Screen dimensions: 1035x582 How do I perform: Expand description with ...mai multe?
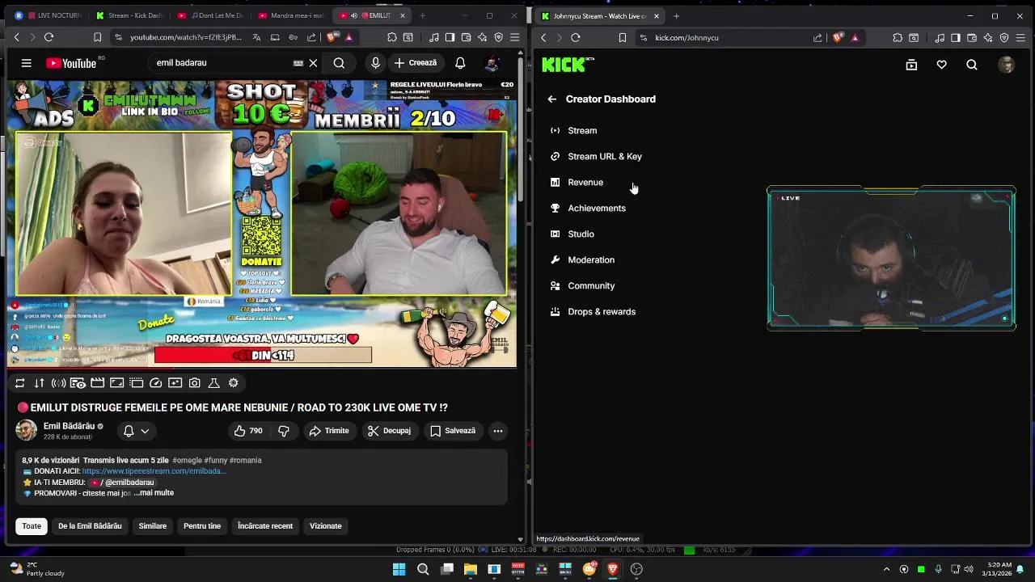point(154,493)
